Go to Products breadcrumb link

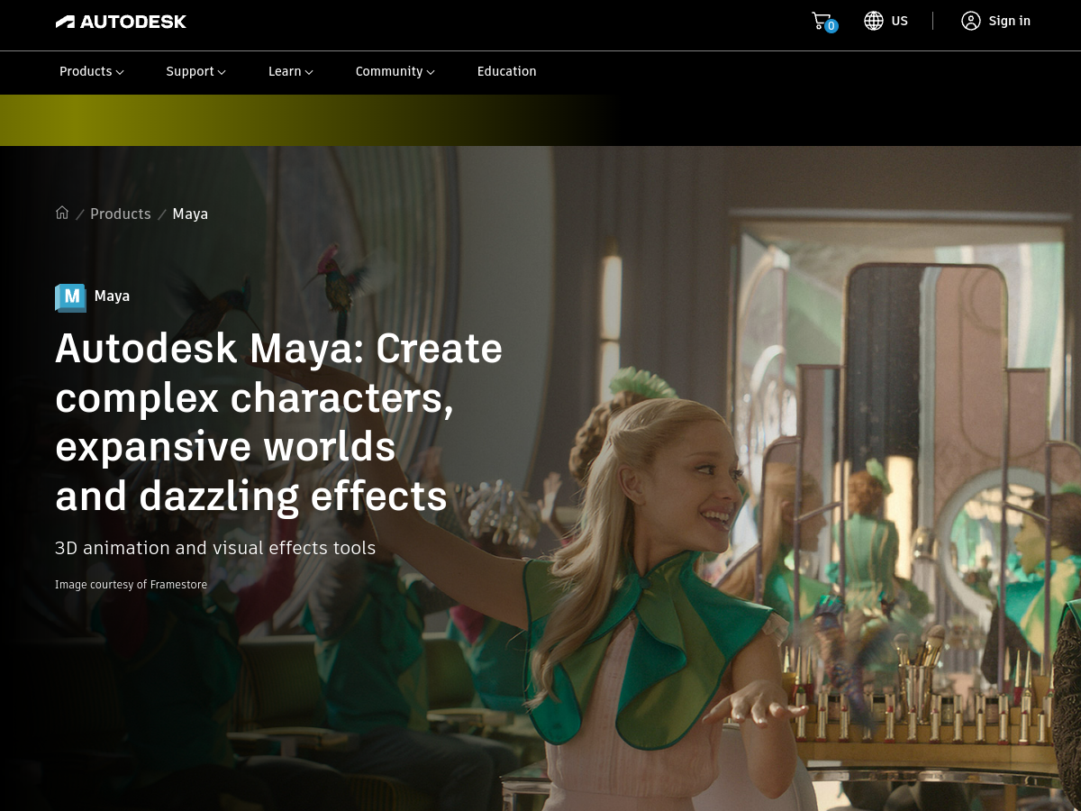[x=121, y=214]
